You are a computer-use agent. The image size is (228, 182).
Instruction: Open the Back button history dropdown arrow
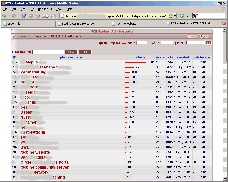[9, 16]
